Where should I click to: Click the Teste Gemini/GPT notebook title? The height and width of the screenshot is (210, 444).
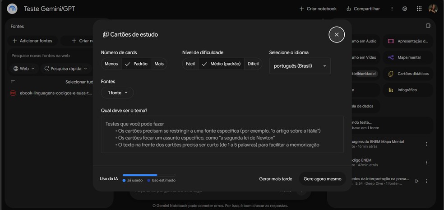(50, 9)
